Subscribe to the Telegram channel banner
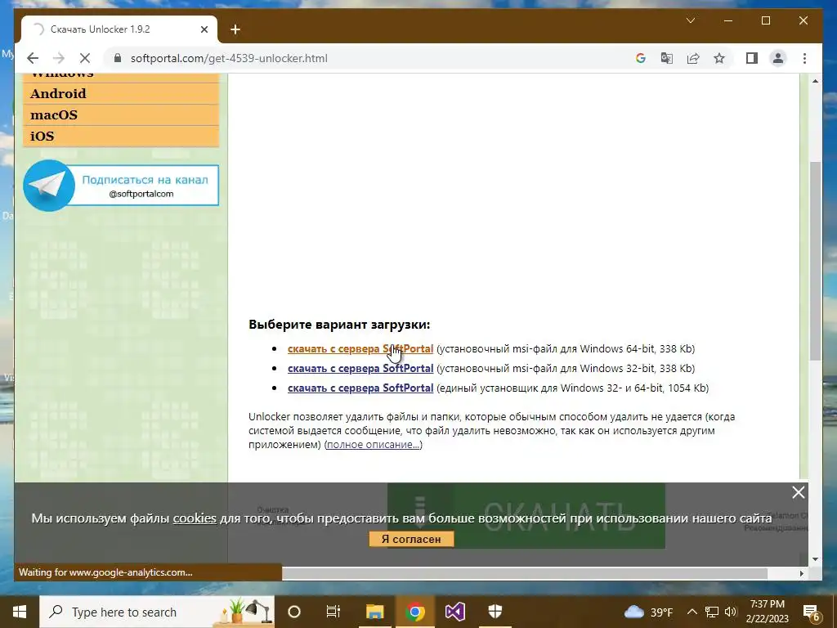The height and width of the screenshot is (628, 837). (x=121, y=186)
